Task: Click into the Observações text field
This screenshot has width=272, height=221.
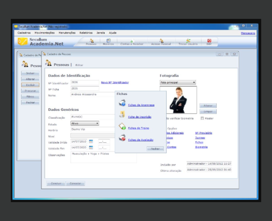Action: [x=103, y=157]
